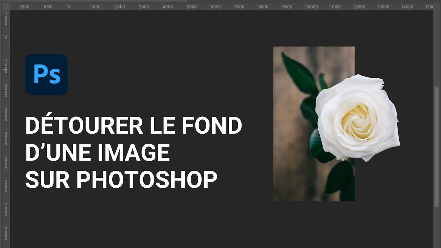Image resolution: width=441 pixels, height=248 pixels.
Task: Click the 5000 mark on horizontal ruler
Action: coord(192,7)
